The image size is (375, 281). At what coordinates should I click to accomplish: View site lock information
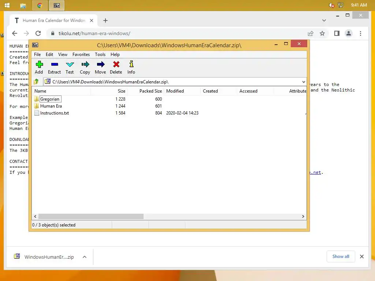point(53,33)
